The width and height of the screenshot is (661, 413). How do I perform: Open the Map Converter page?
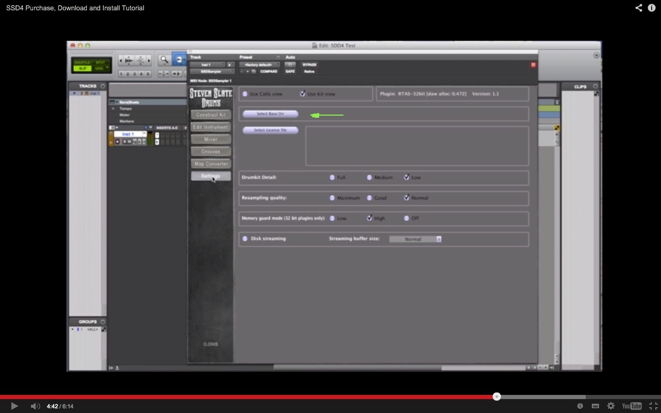coord(211,164)
